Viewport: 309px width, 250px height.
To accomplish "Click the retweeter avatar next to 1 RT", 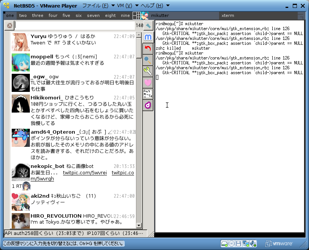I will 26,186.
